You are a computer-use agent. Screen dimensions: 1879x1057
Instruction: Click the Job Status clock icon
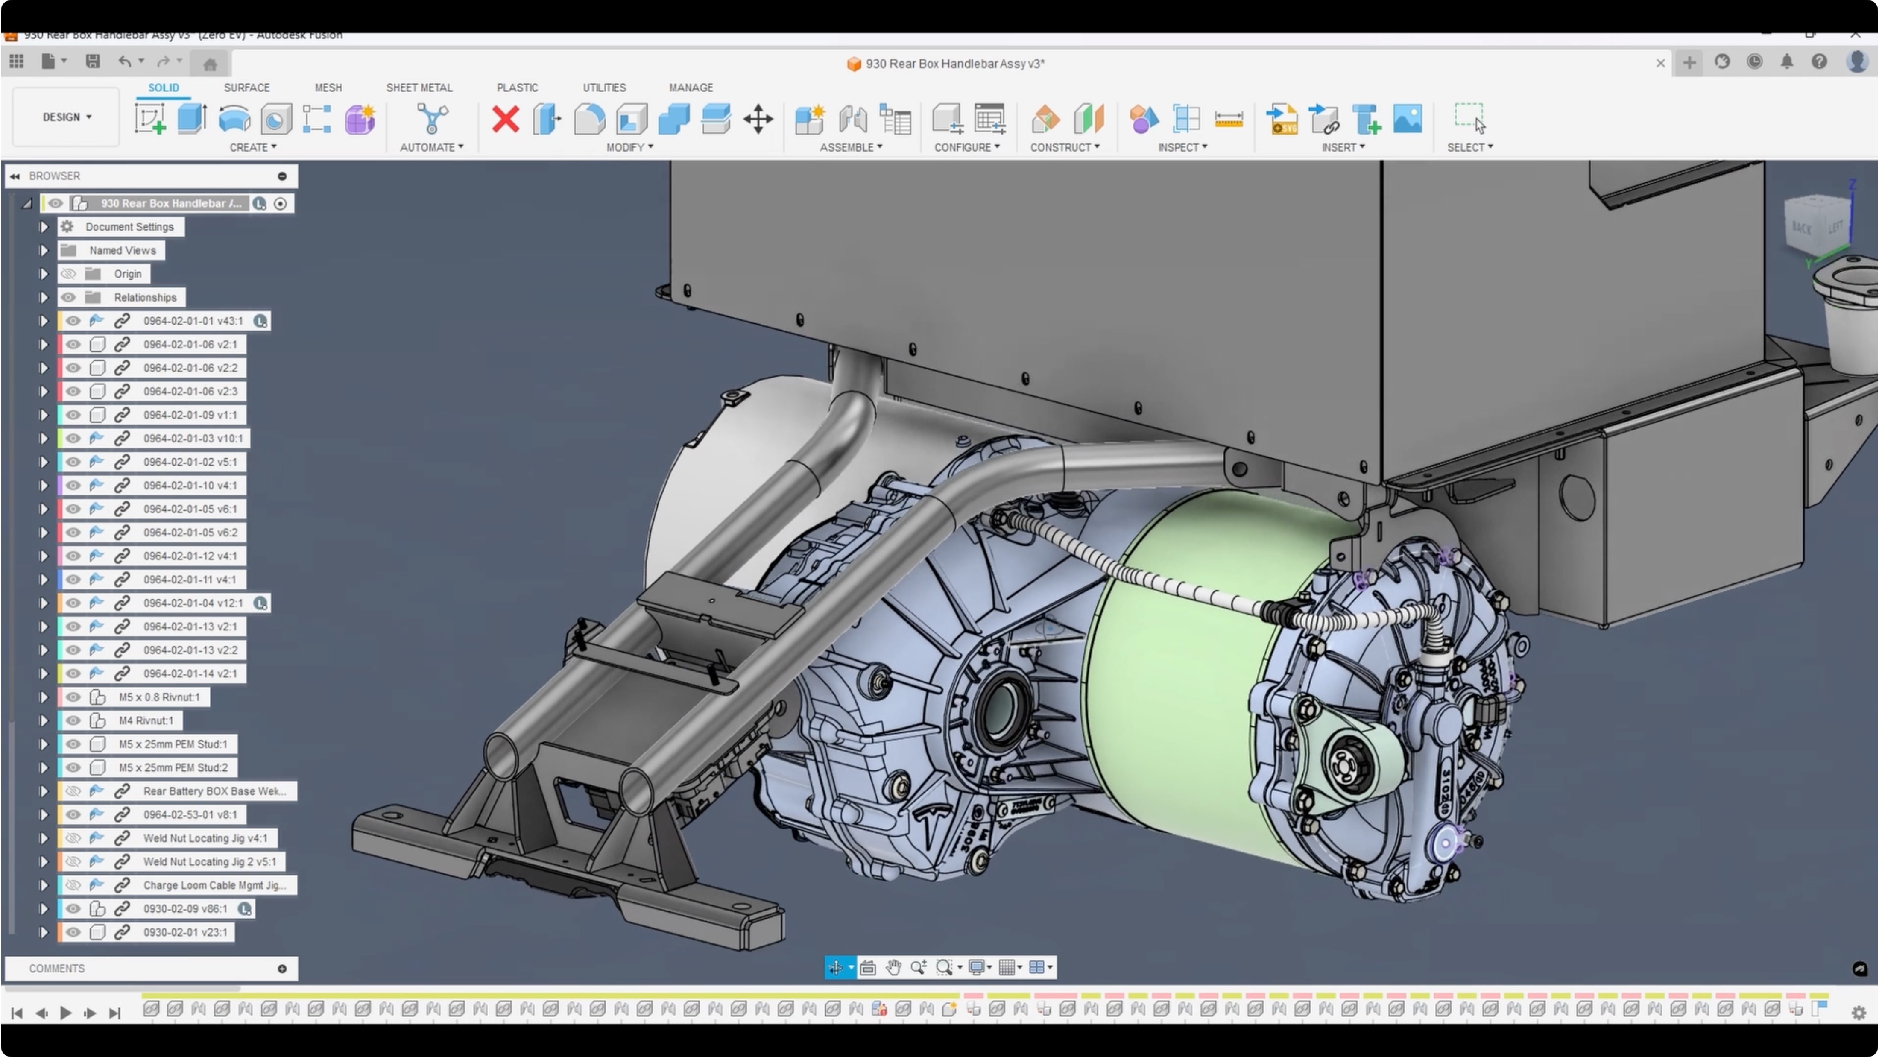[1754, 62]
